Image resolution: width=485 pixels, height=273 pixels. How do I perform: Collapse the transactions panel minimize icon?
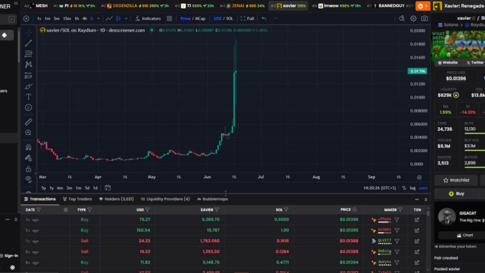417,199
